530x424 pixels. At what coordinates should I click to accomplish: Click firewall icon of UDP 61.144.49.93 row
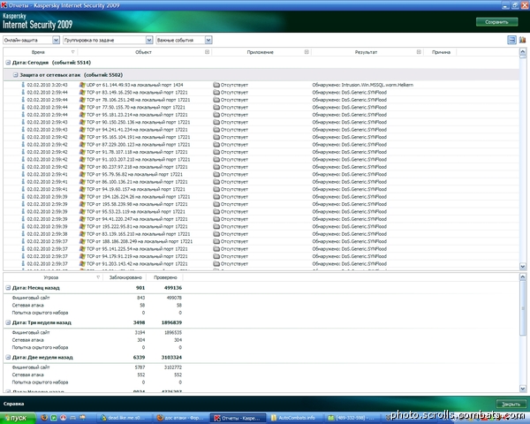pyautogui.click(x=82, y=85)
